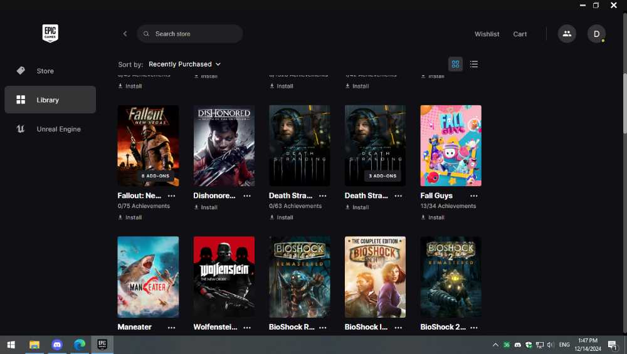The height and width of the screenshot is (354, 627).
Task: Click the Fall Guys title text
Action: (436, 195)
